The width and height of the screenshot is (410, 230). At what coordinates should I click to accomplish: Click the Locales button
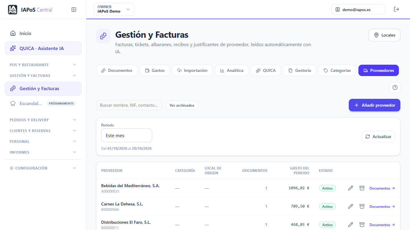384,35
